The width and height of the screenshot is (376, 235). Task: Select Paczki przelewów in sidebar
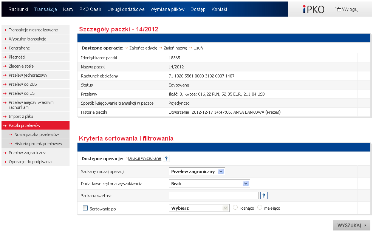point(36,125)
